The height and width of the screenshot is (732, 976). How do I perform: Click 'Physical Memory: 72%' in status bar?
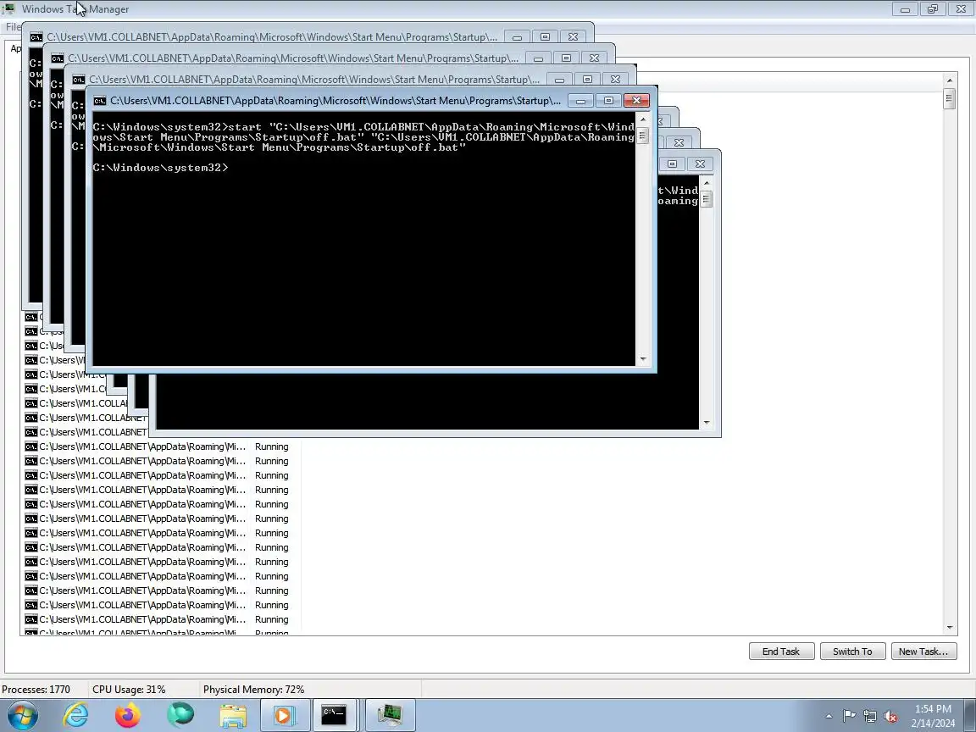[253, 689]
